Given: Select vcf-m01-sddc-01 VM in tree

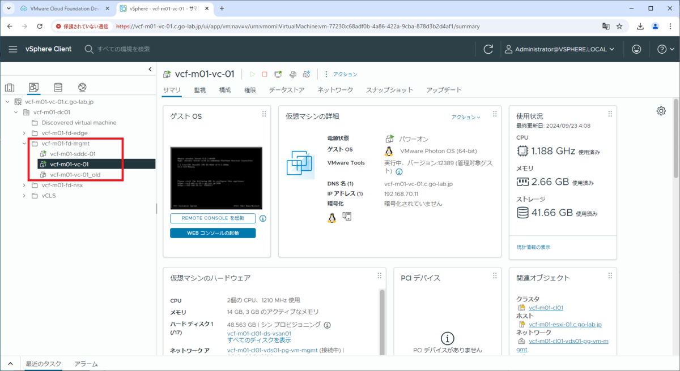Looking at the screenshot, I should pos(73,154).
